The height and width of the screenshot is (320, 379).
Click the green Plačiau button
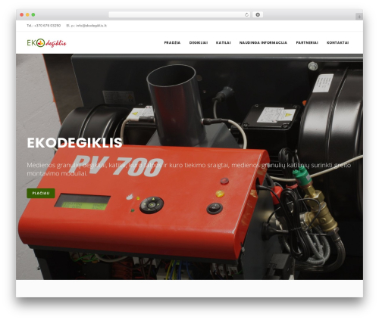pos(41,193)
